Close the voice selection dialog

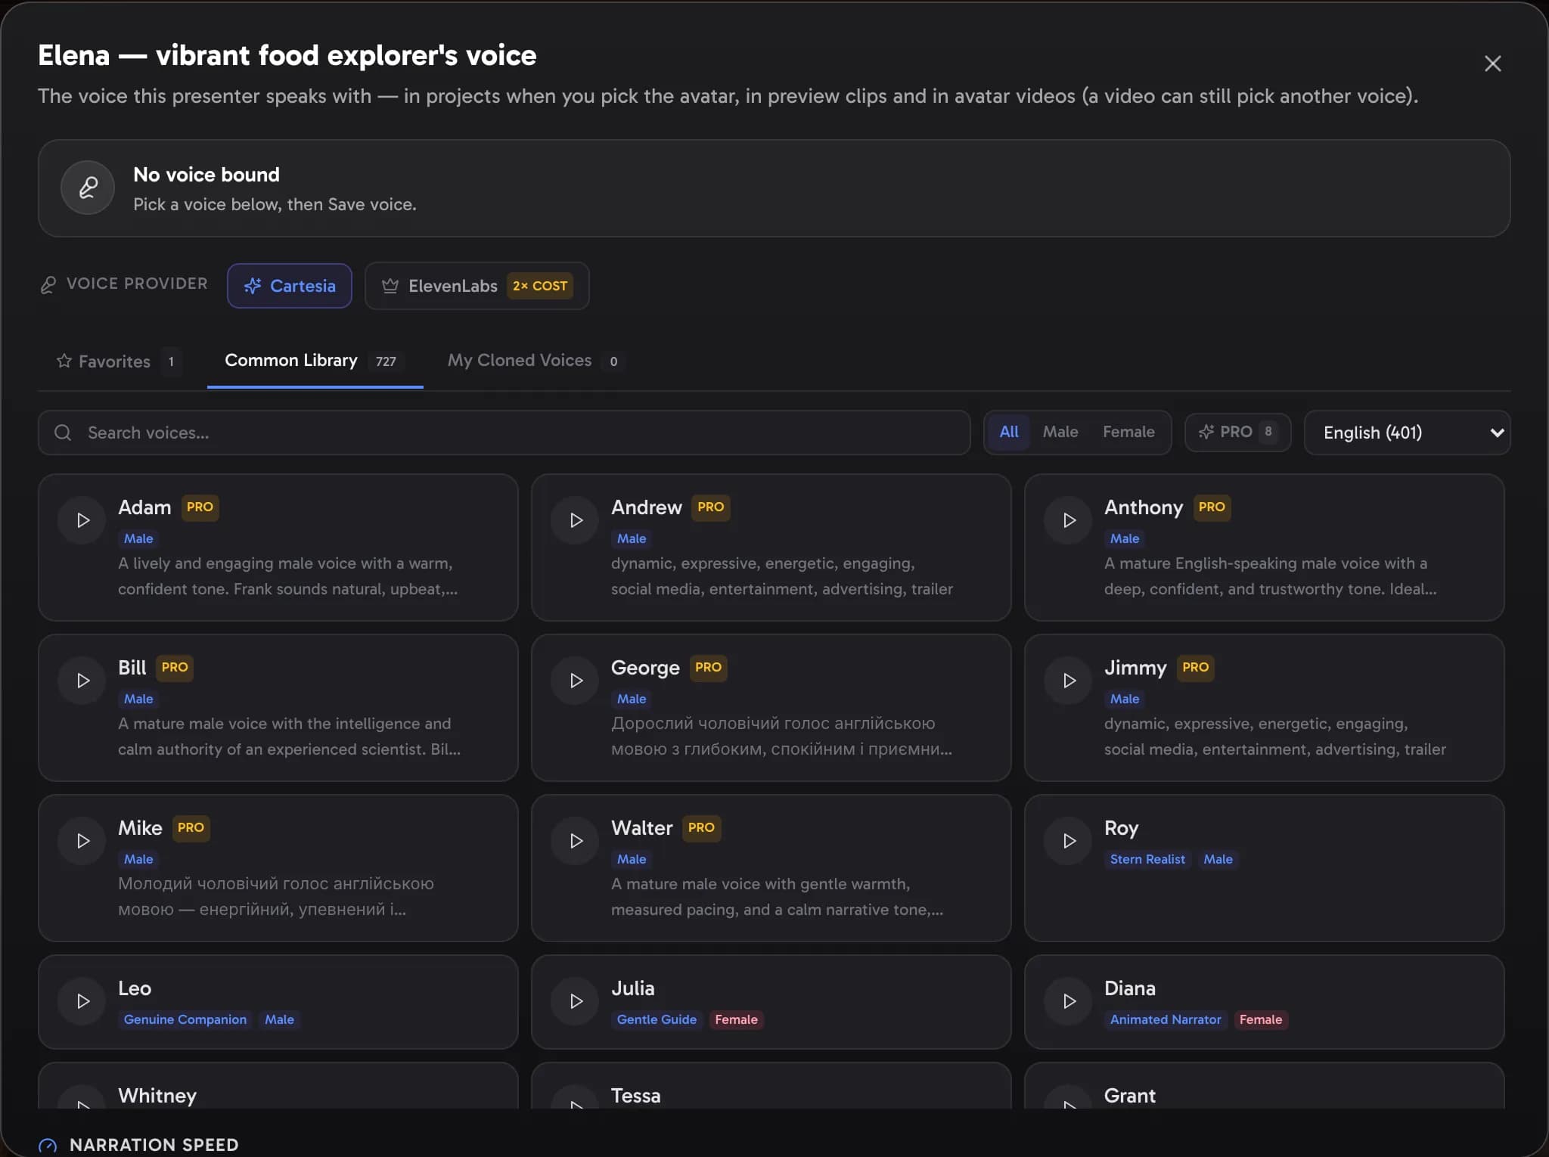pyautogui.click(x=1492, y=64)
